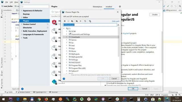The width and height of the screenshot is (182, 102).
Task: Click the settings search field
Action: (x=35, y=7)
